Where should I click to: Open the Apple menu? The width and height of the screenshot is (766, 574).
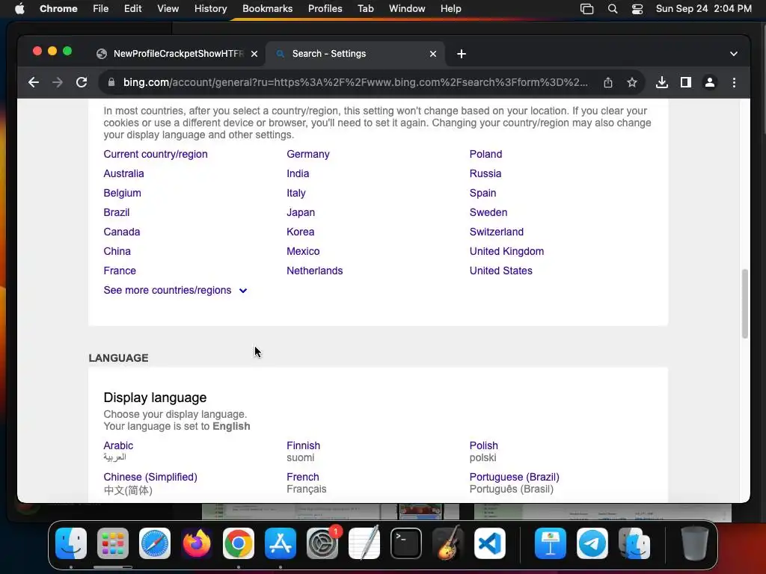(x=19, y=9)
